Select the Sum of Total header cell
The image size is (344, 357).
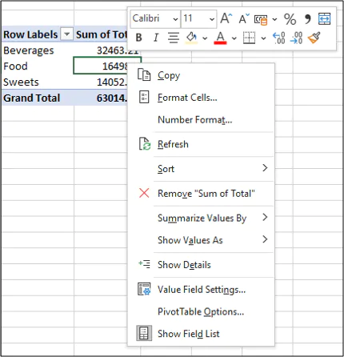click(101, 34)
